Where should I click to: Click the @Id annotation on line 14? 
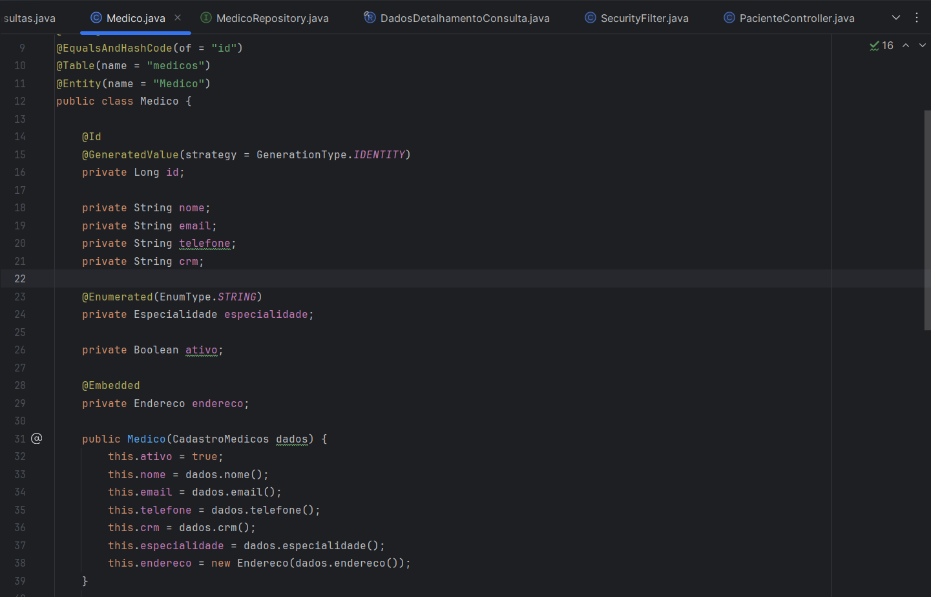pos(92,137)
